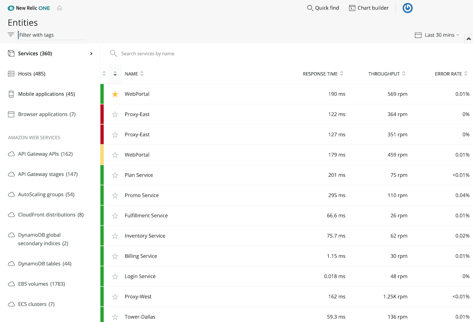473x322 pixels.
Task: Favorite the Billing Service row
Action: (115, 256)
